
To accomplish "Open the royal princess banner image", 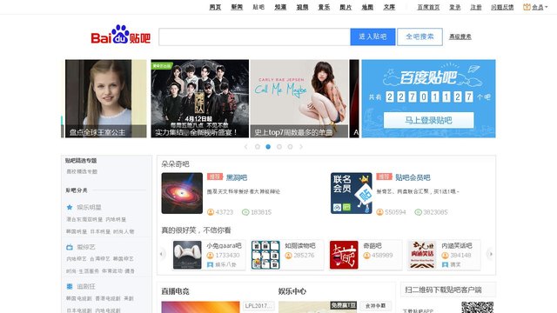I will tap(106, 98).
